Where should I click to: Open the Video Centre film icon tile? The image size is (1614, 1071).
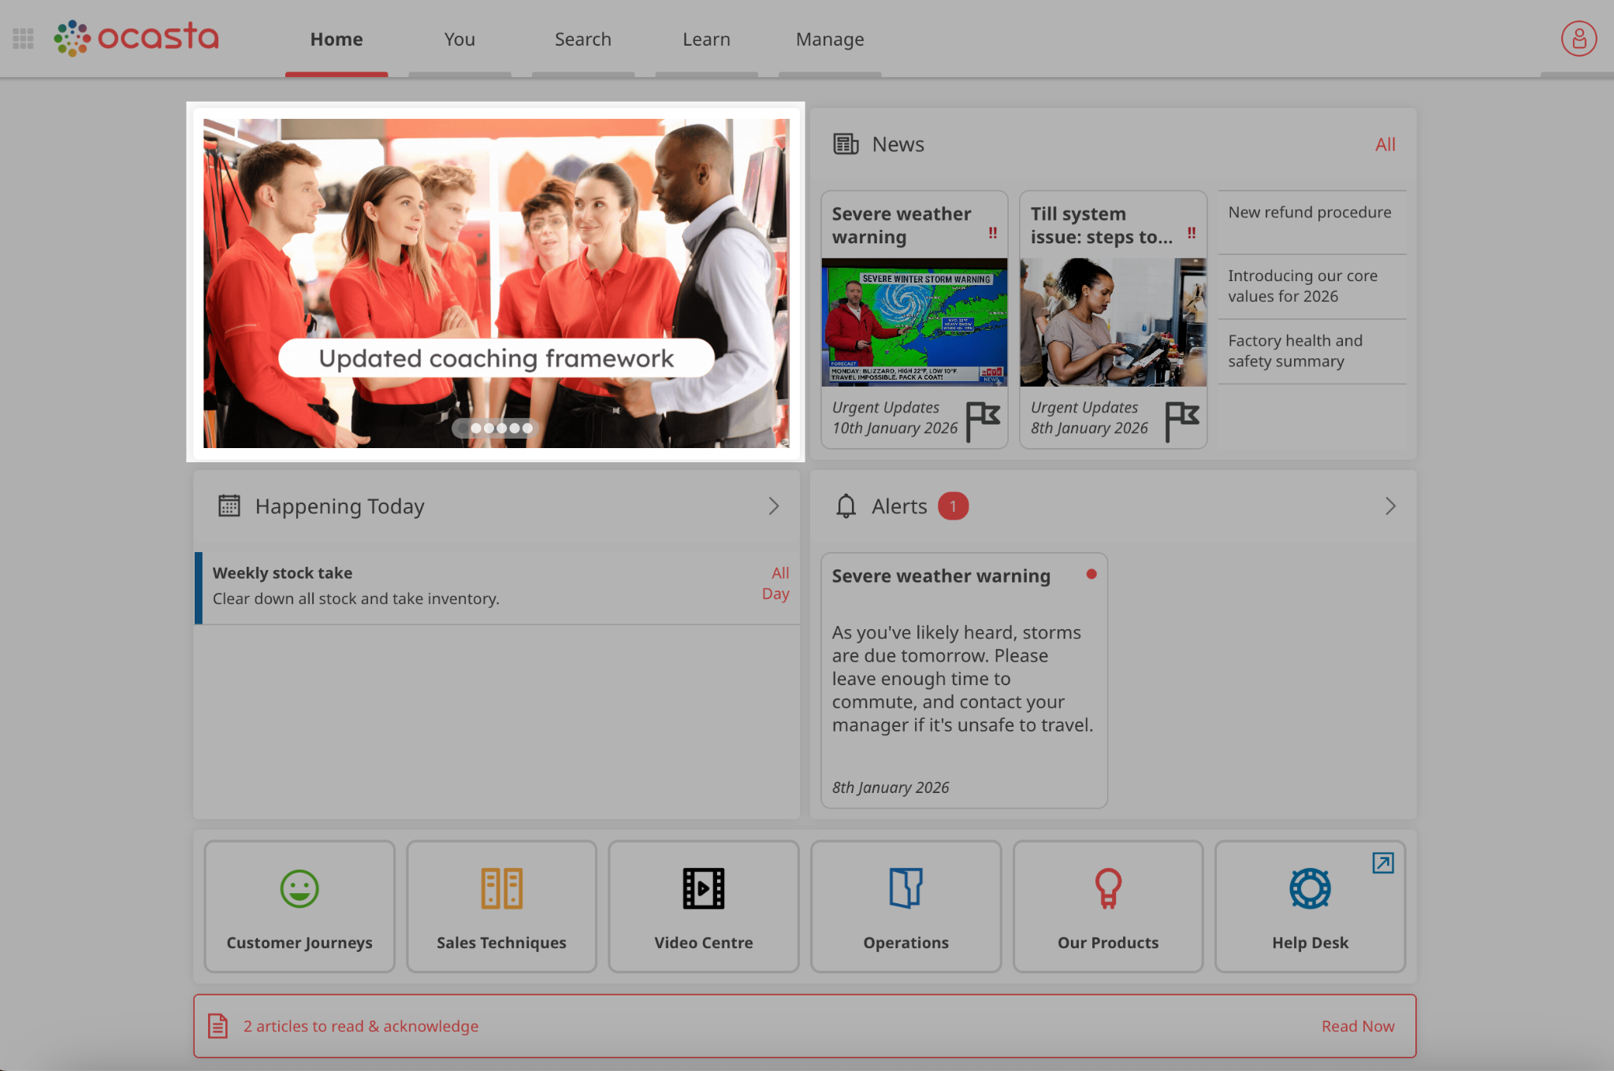coord(703,906)
